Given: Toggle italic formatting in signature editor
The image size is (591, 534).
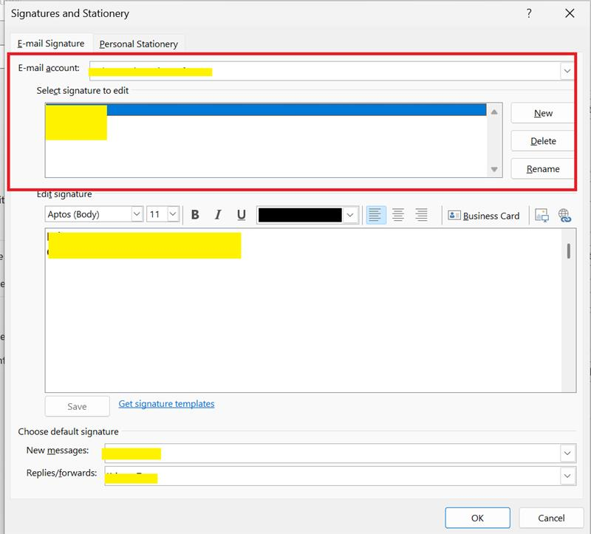Looking at the screenshot, I should point(218,215).
